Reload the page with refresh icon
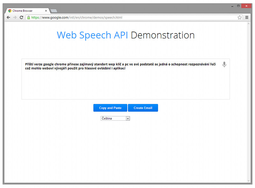The height and width of the screenshot is (188, 255). [21, 18]
